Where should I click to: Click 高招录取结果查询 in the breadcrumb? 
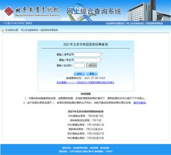click(x=49, y=30)
